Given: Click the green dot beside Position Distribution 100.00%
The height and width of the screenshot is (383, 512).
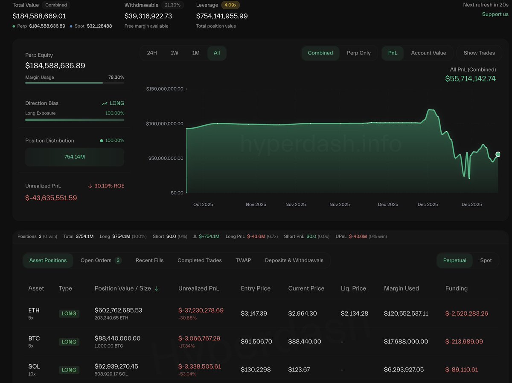Looking at the screenshot, I should tap(101, 141).
